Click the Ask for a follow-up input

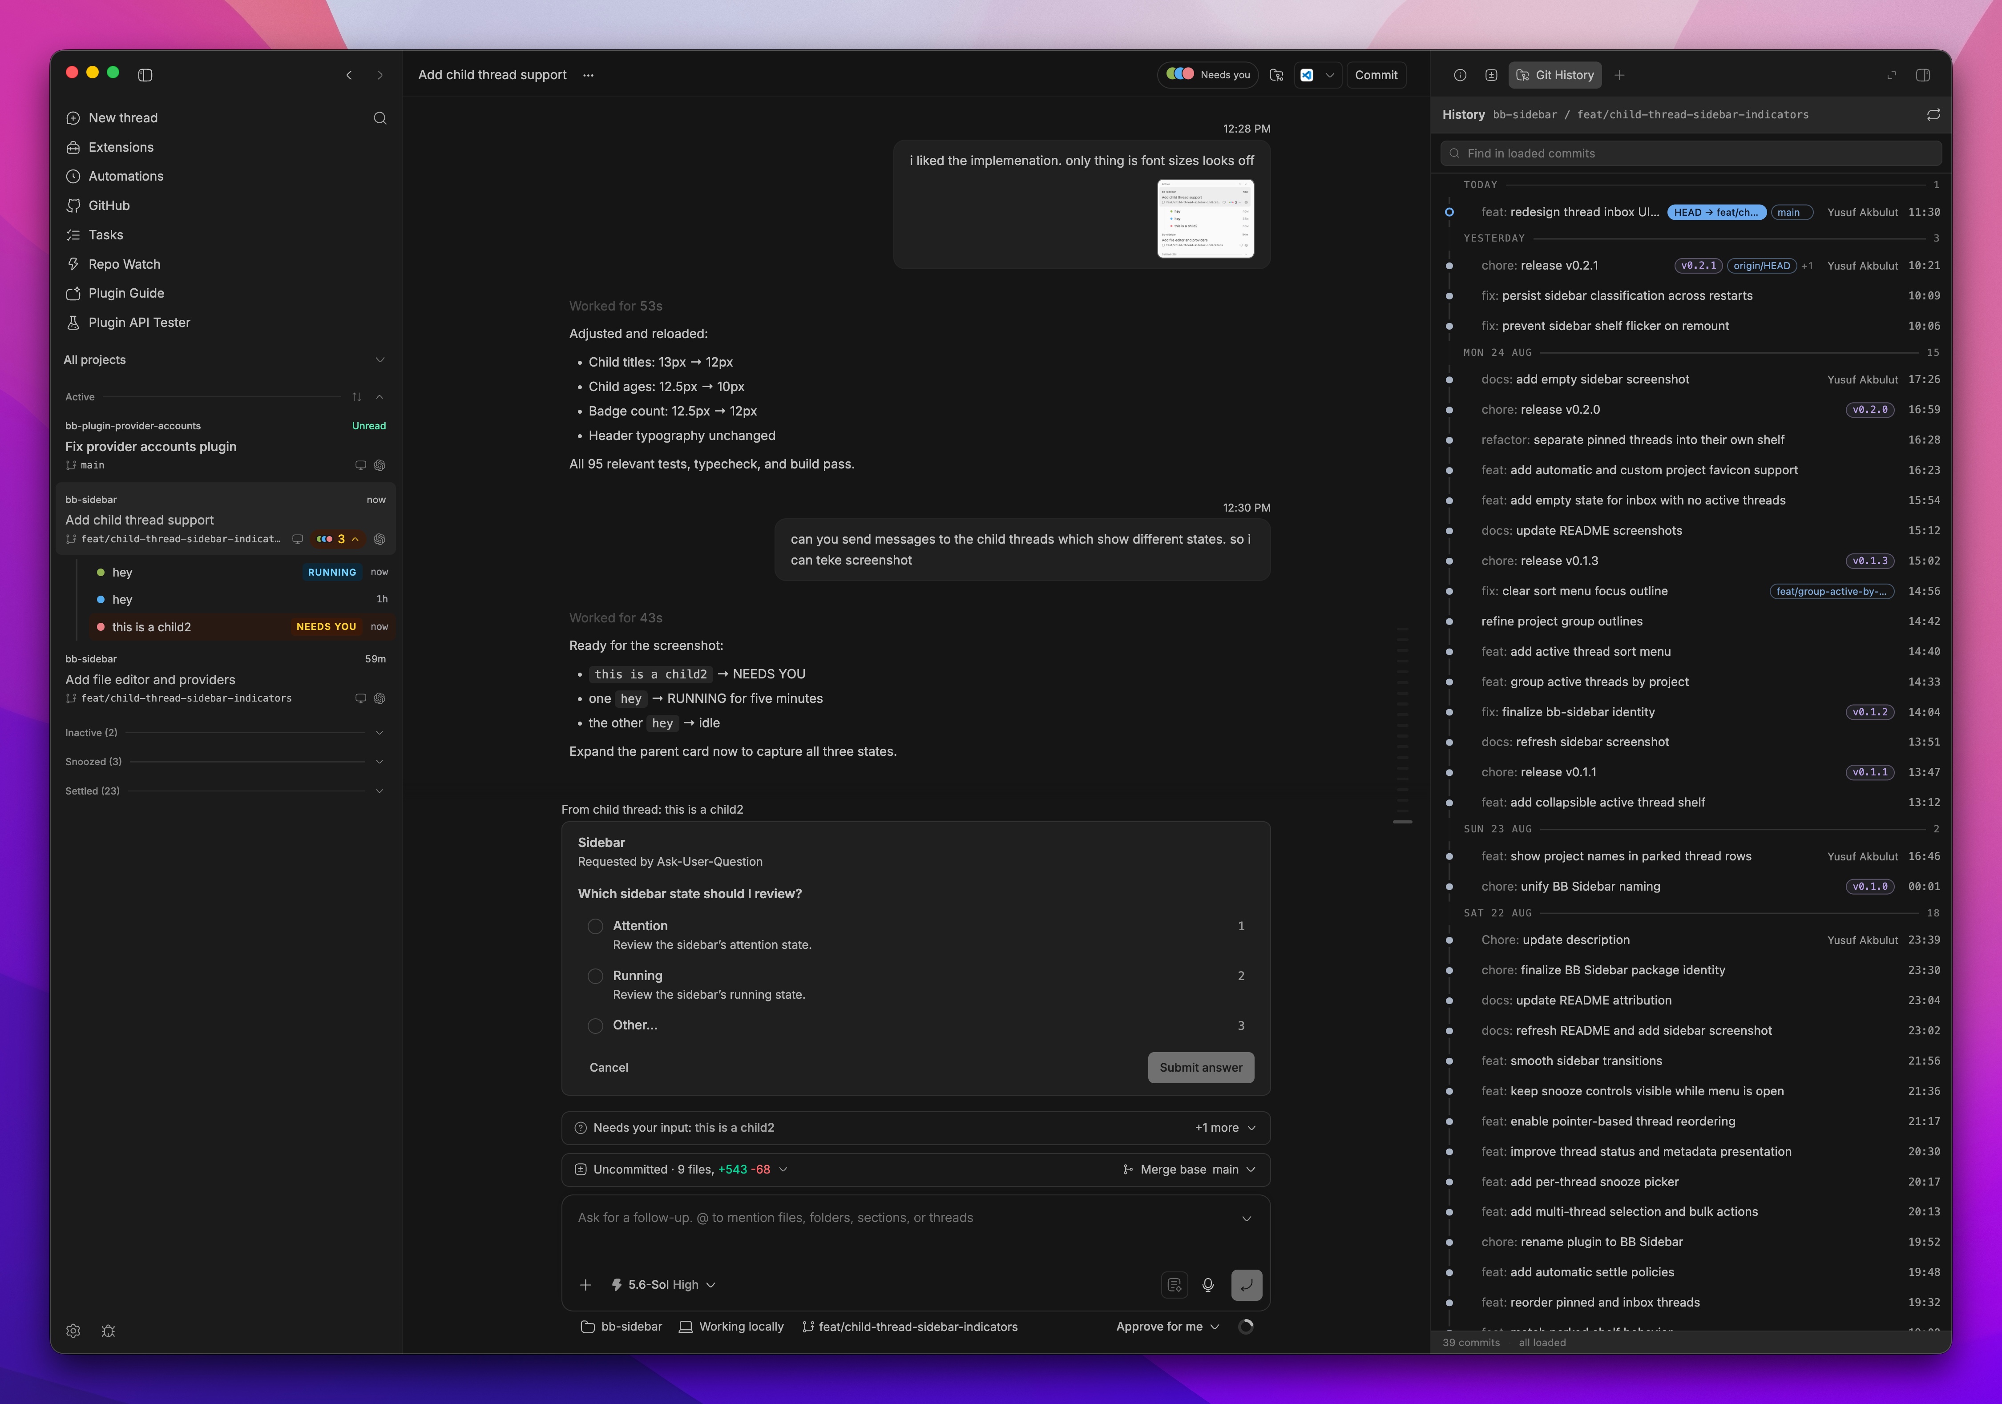[x=907, y=1218]
